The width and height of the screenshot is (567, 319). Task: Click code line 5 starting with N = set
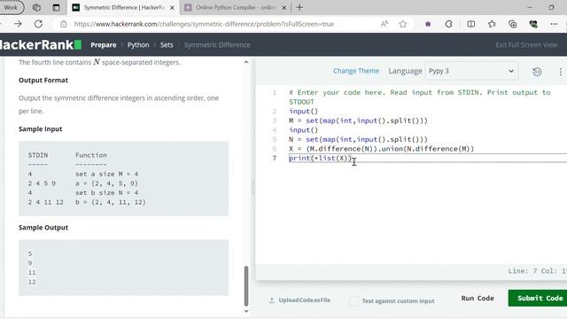point(358,140)
